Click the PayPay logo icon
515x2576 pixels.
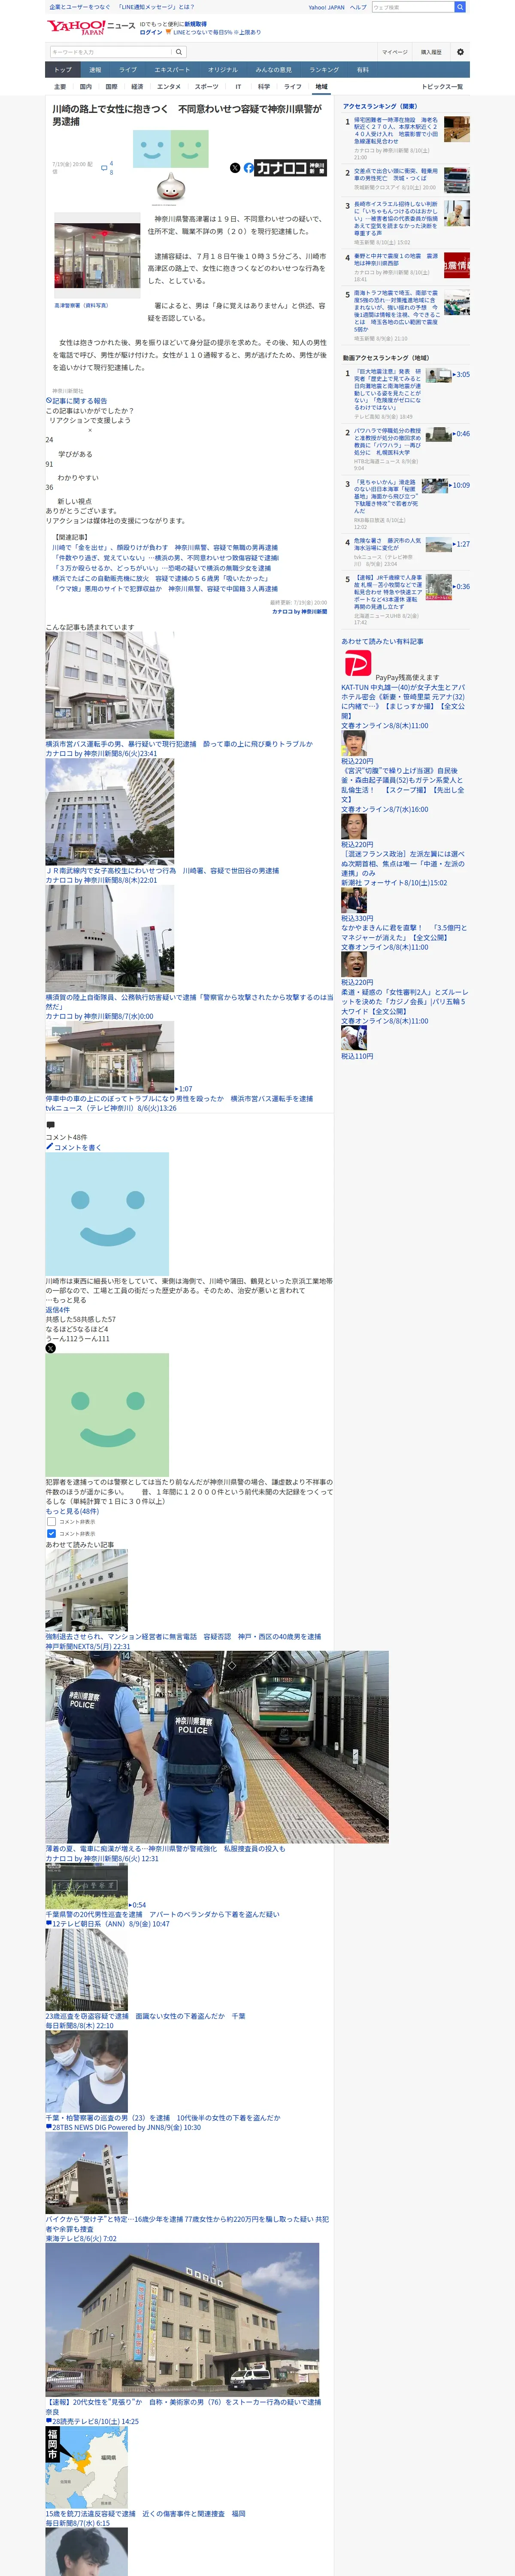(x=357, y=663)
